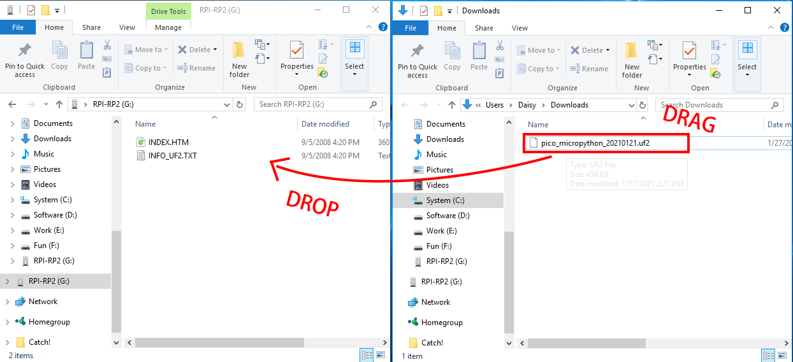Click Rename in the left window ribbon
793x362 pixels.
point(196,68)
